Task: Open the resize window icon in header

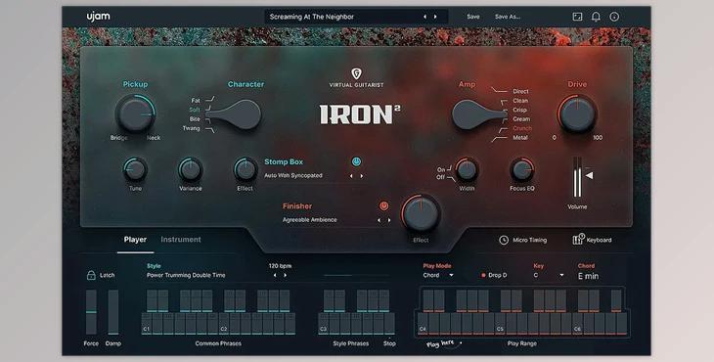Action: tap(577, 17)
